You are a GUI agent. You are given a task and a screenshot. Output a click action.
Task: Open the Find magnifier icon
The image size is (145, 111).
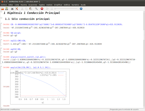pos(36,8)
